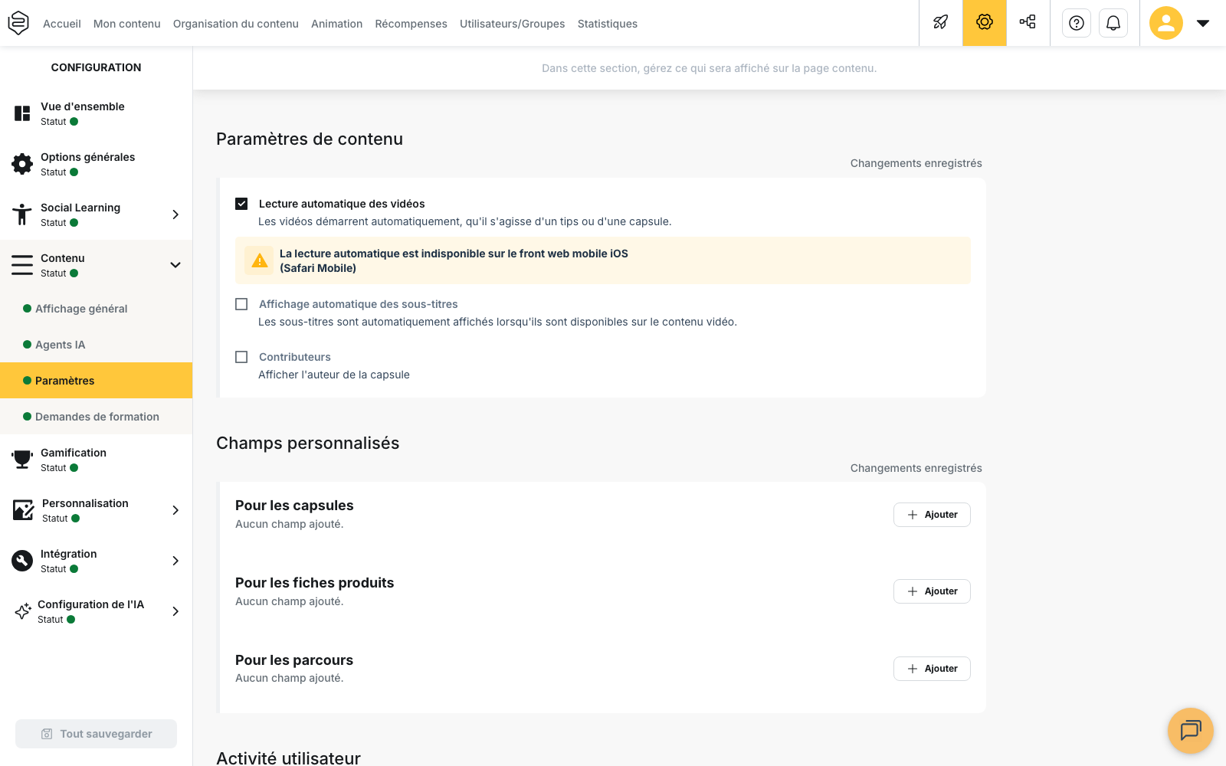Click the Pour les parcours title

294,660
